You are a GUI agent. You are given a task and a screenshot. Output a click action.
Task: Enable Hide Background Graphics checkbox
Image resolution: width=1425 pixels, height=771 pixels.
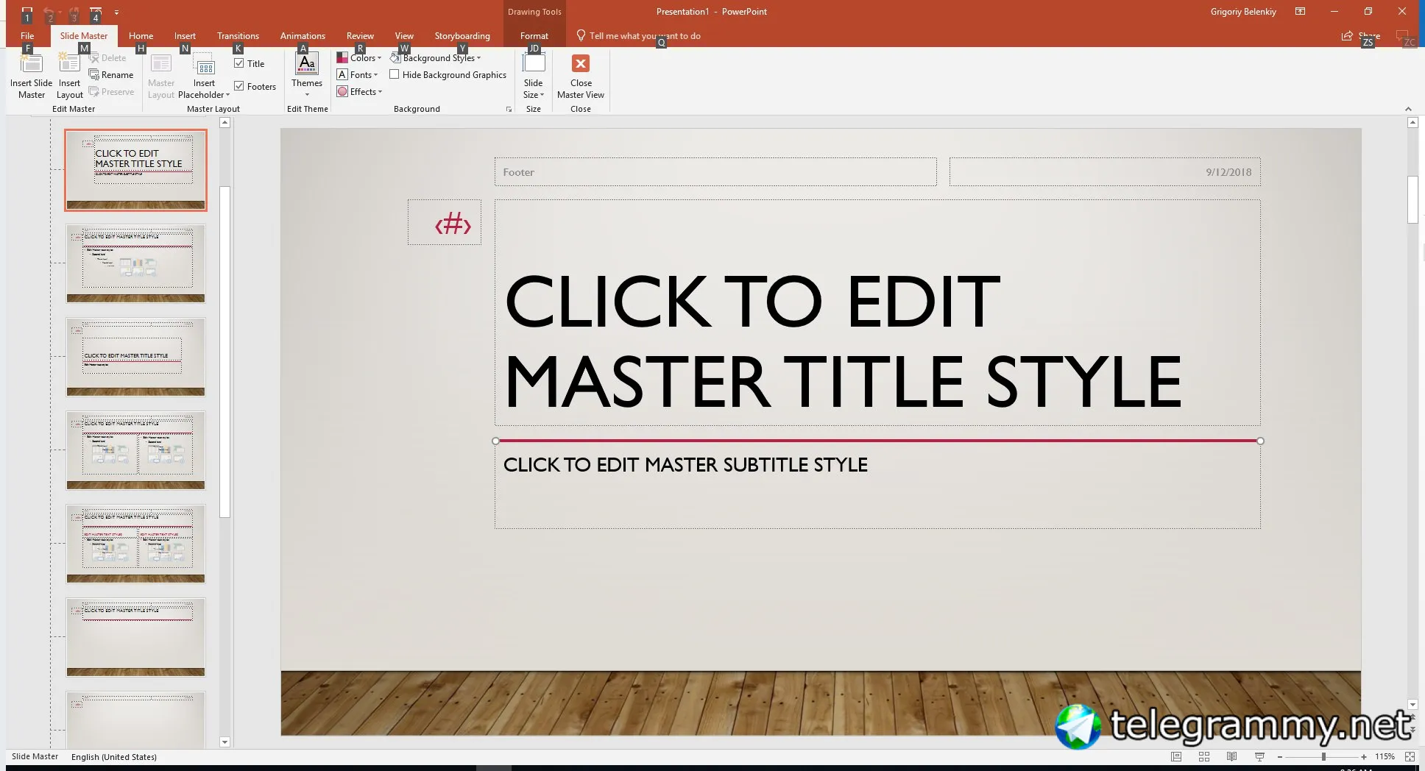[395, 74]
